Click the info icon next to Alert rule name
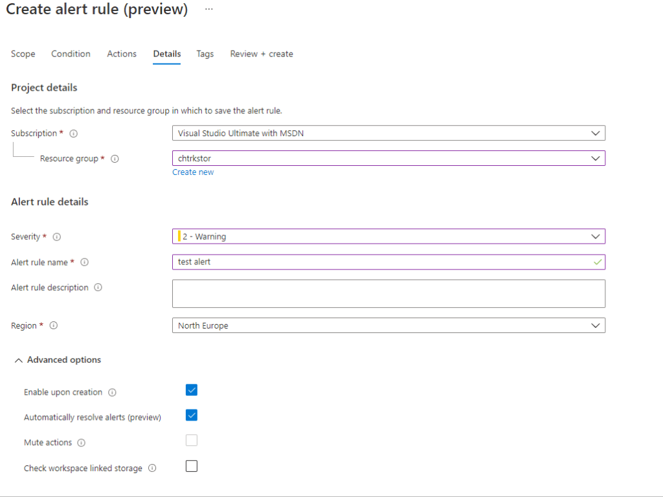This screenshot has width=663, height=497. (x=84, y=262)
